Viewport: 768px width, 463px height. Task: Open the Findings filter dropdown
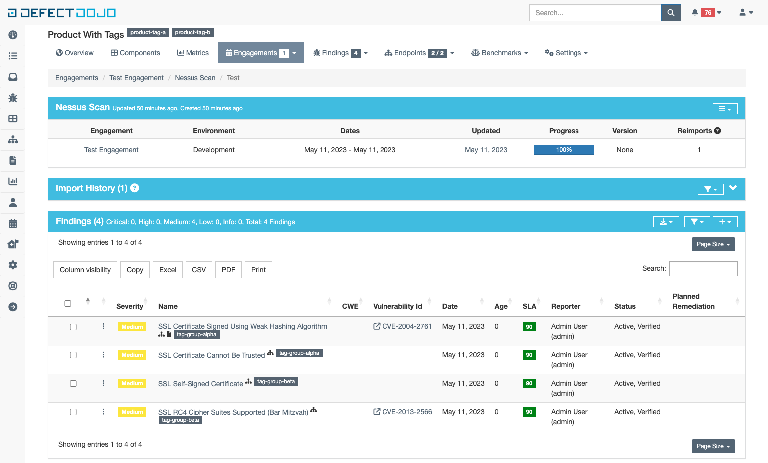pos(697,221)
